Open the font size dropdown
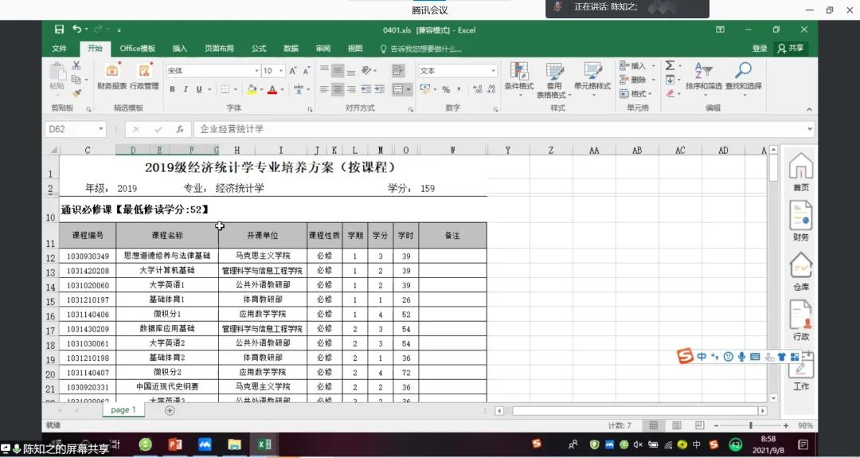860x458 pixels. coord(279,71)
